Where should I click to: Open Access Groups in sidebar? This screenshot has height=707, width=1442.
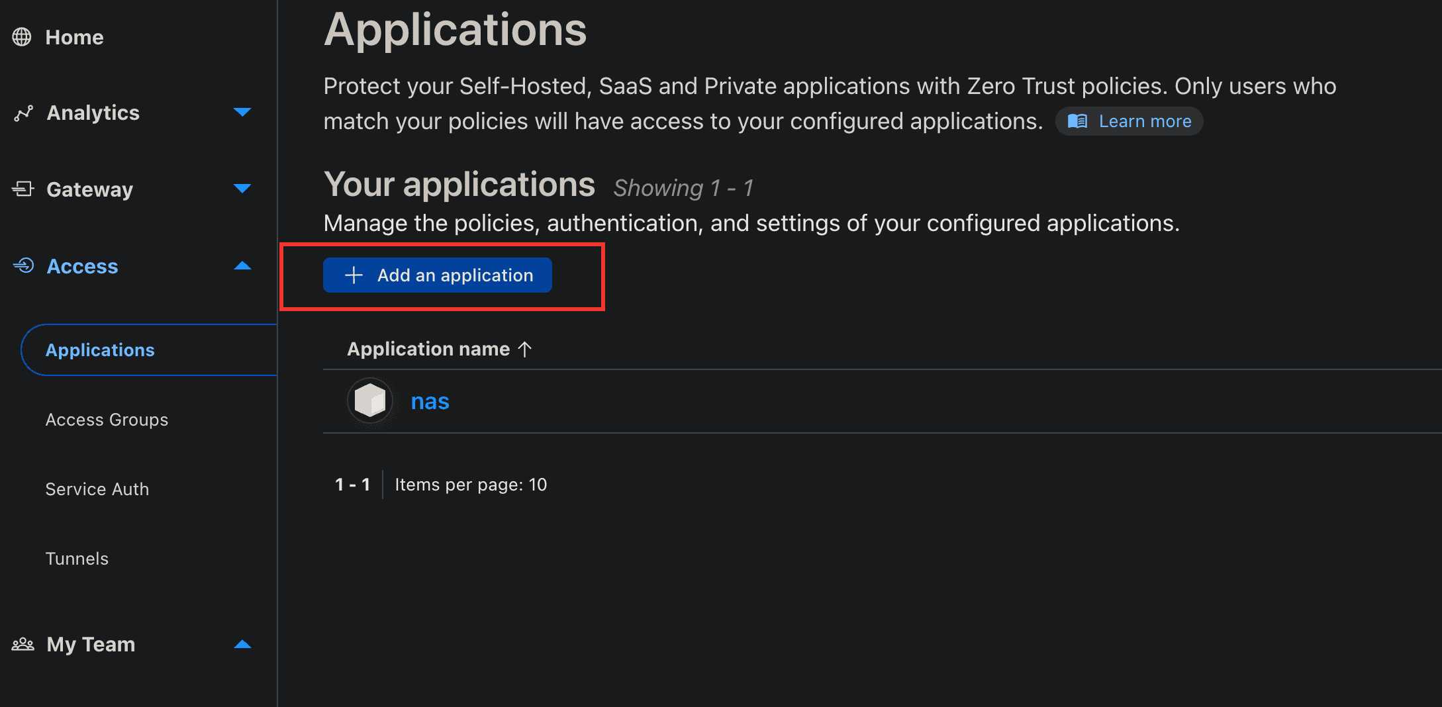(x=107, y=420)
